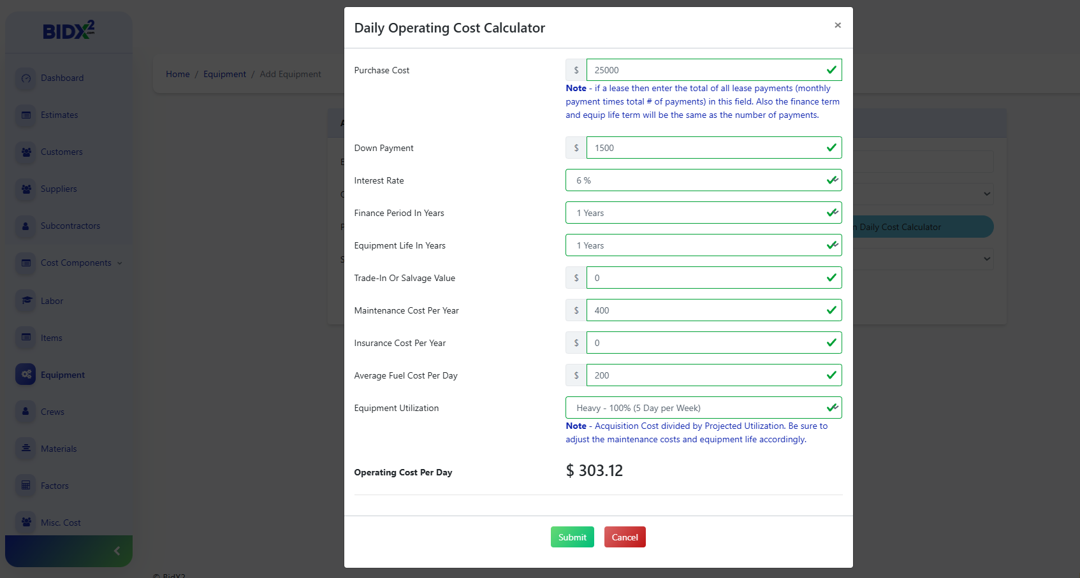Viewport: 1080px width, 578px height.
Task: Open the Finance Period In Years dropdown
Action: tap(703, 212)
